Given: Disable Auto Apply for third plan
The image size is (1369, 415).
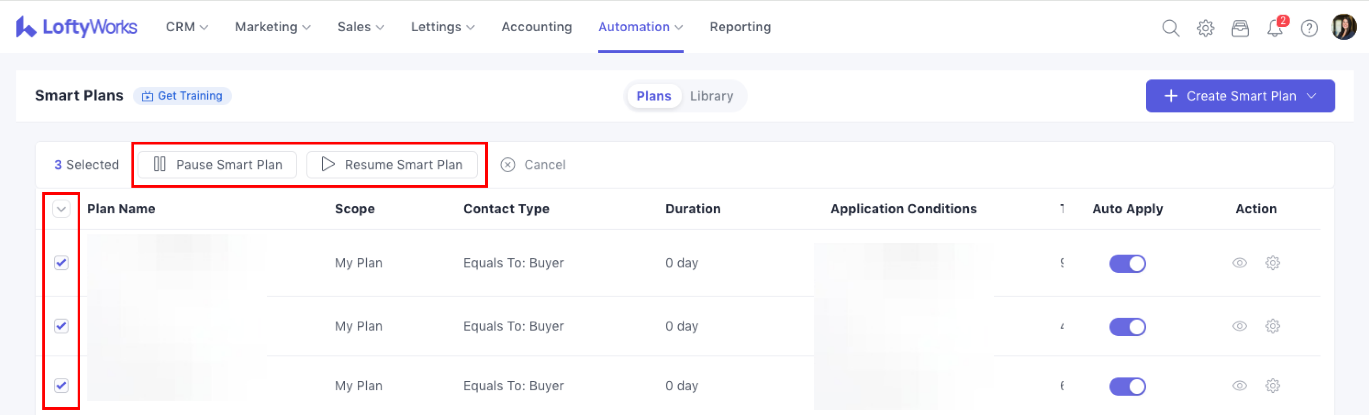Looking at the screenshot, I should click(1127, 386).
